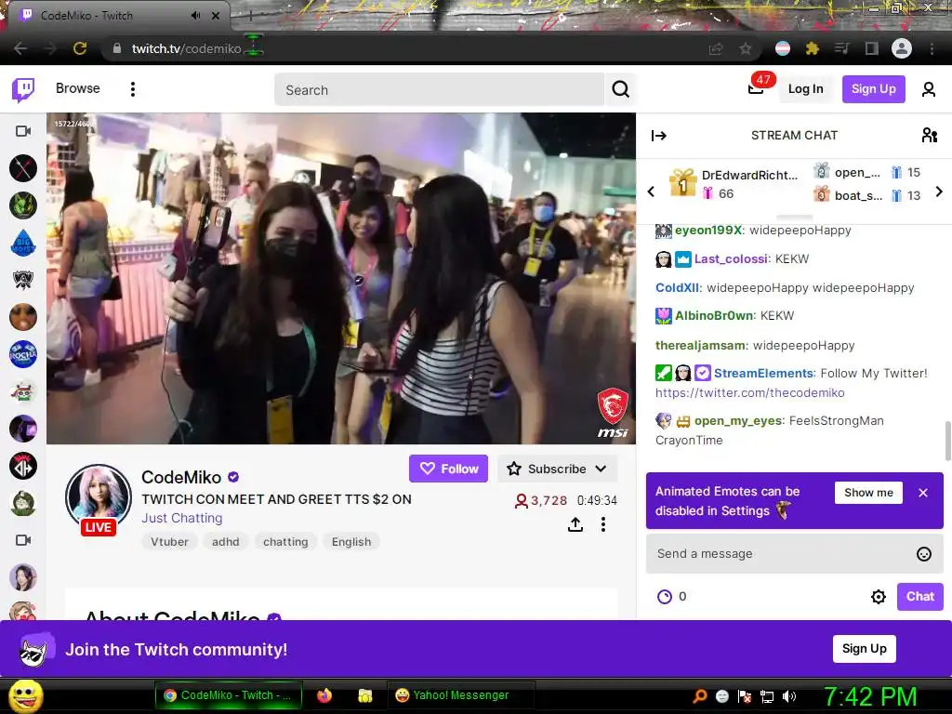Open the chat community users list

(x=929, y=135)
